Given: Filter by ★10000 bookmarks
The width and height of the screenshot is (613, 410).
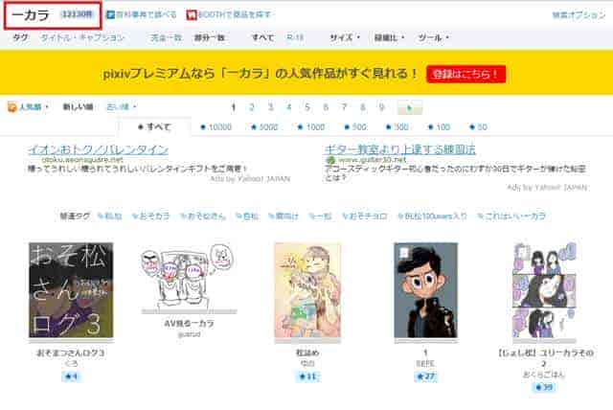Looking at the screenshot, I should pyautogui.click(x=216, y=127).
